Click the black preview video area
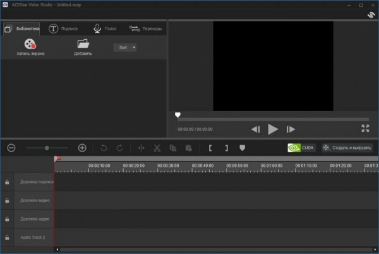 pos(273,66)
